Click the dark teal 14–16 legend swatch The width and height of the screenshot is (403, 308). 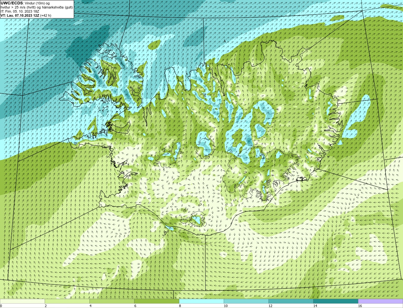point(336,301)
